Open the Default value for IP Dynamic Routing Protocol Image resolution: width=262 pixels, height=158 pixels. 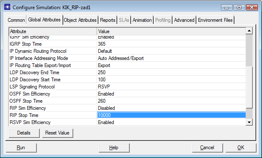coord(171,51)
